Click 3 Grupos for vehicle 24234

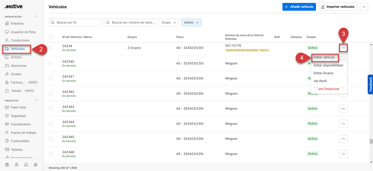[134, 48]
